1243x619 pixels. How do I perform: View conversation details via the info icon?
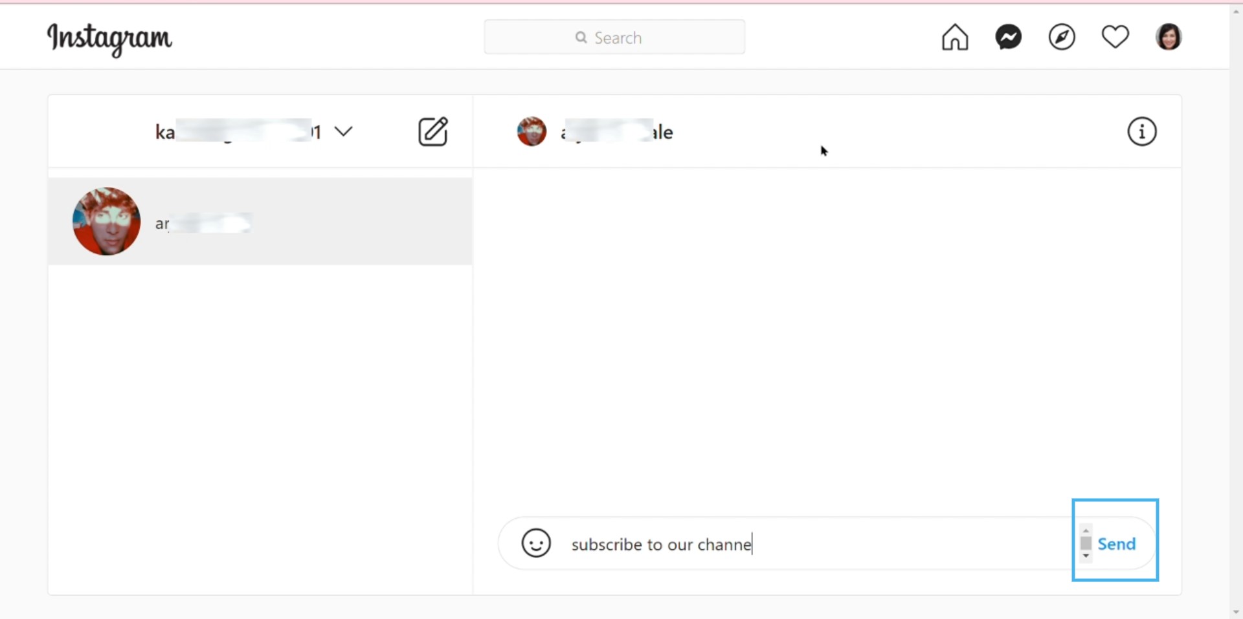point(1142,131)
